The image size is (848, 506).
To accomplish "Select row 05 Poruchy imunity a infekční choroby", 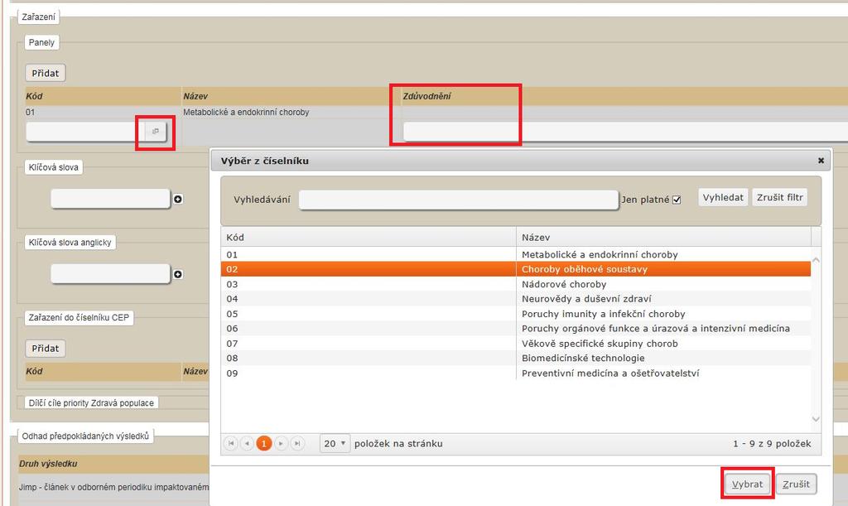I will pyautogui.click(x=516, y=314).
